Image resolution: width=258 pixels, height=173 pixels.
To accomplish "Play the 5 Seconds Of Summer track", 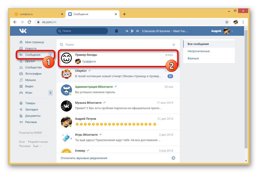I will tap(132, 31).
